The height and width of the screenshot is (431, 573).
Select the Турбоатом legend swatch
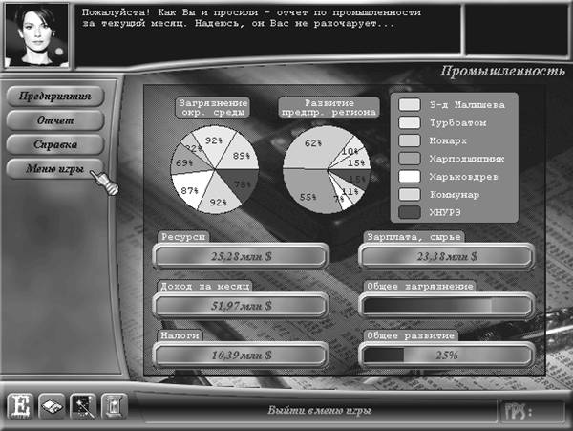[409, 122]
